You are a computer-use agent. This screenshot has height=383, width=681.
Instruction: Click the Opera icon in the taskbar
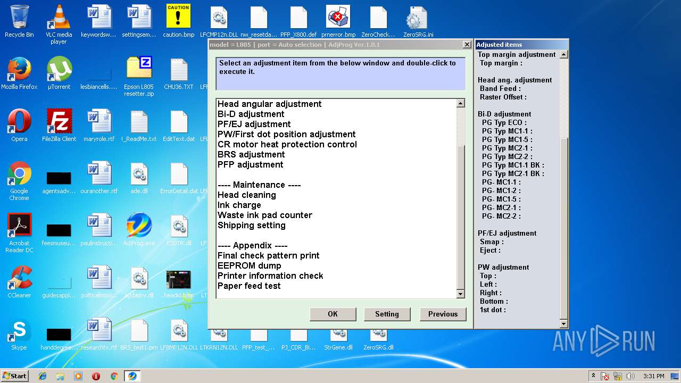pyautogui.click(x=96, y=376)
